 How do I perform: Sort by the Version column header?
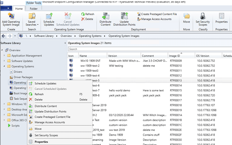pyautogui.click(x=124, y=56)
